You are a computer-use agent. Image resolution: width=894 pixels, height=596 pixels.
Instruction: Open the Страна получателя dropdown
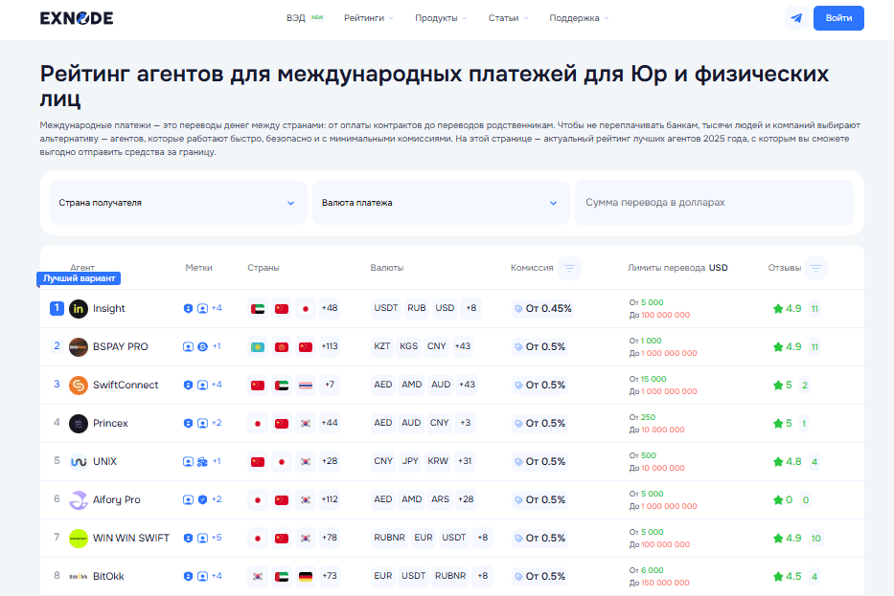178,203
